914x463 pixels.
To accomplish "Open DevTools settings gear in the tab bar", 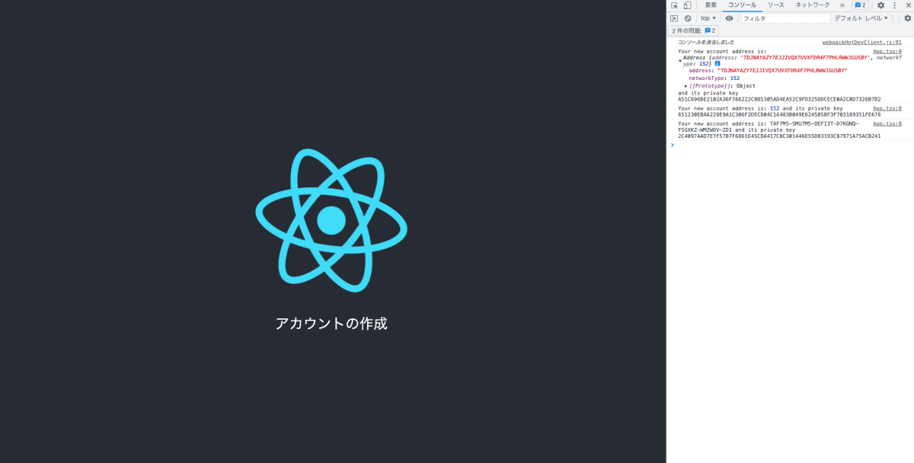I will click(x=881, y=5).
